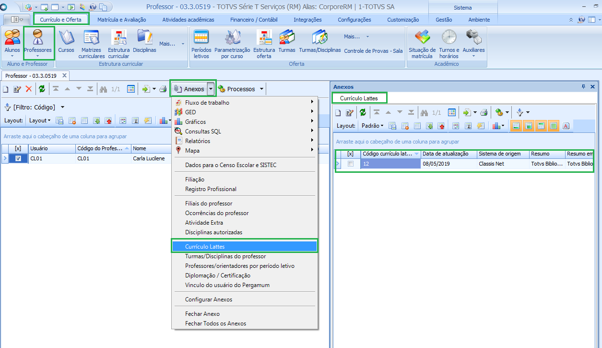The width and height of the screenshot is (602, 348).
Task: Click the grid view icon in Anexos toolbar
Action: point(452,112)
